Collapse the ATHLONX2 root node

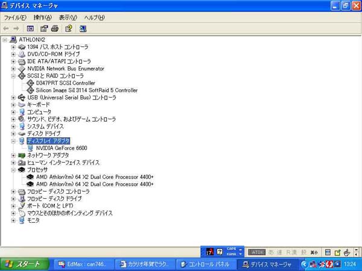(x=5, y=40)
